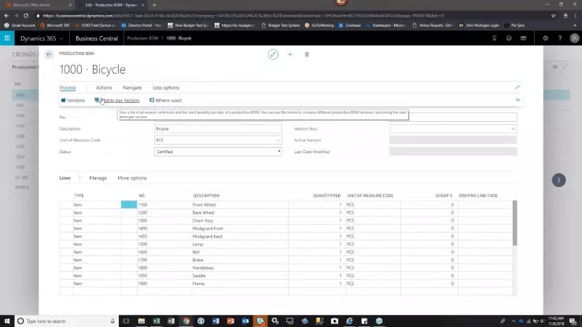This screenshot has height=327, width=582.
Task: Select the Saddle description cell
Action: point(240,276)
